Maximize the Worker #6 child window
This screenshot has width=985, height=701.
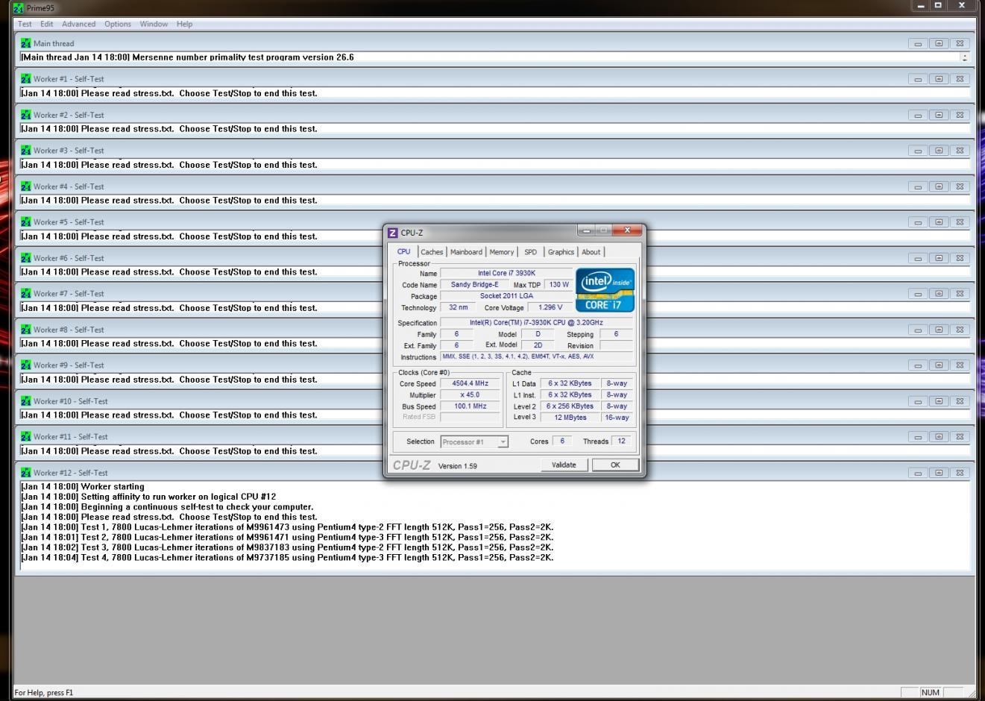tap(939, 258)
